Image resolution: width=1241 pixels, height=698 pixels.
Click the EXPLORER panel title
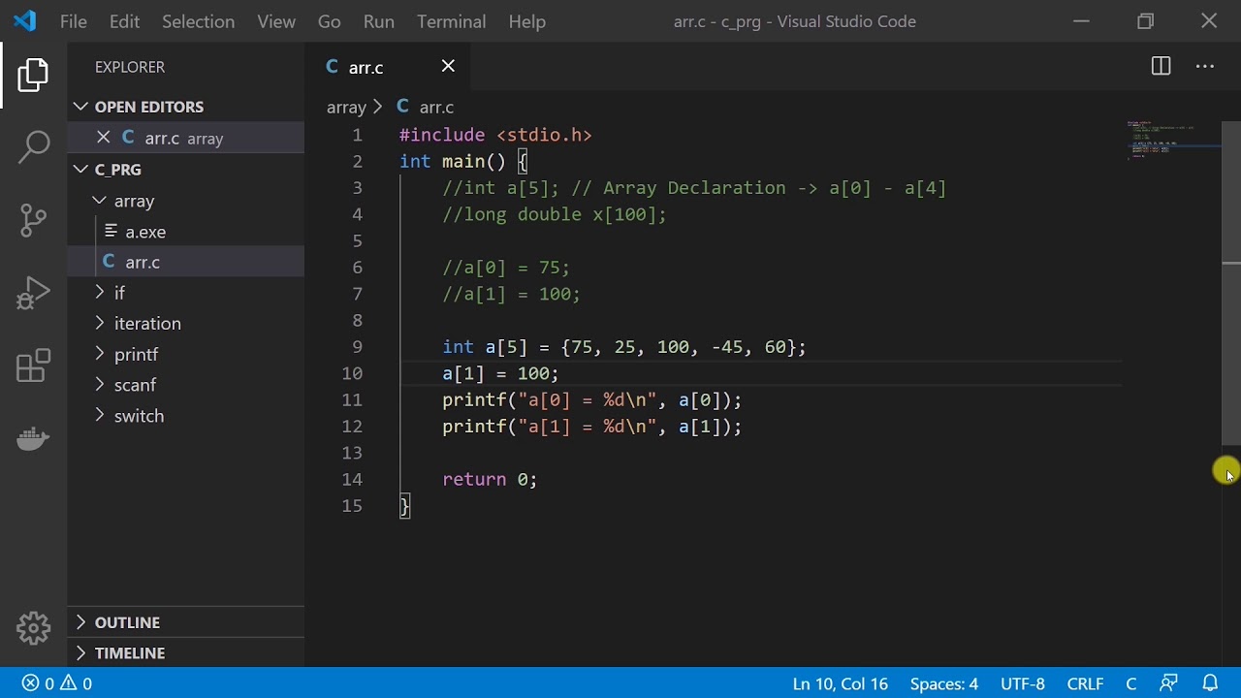(130, 67)
